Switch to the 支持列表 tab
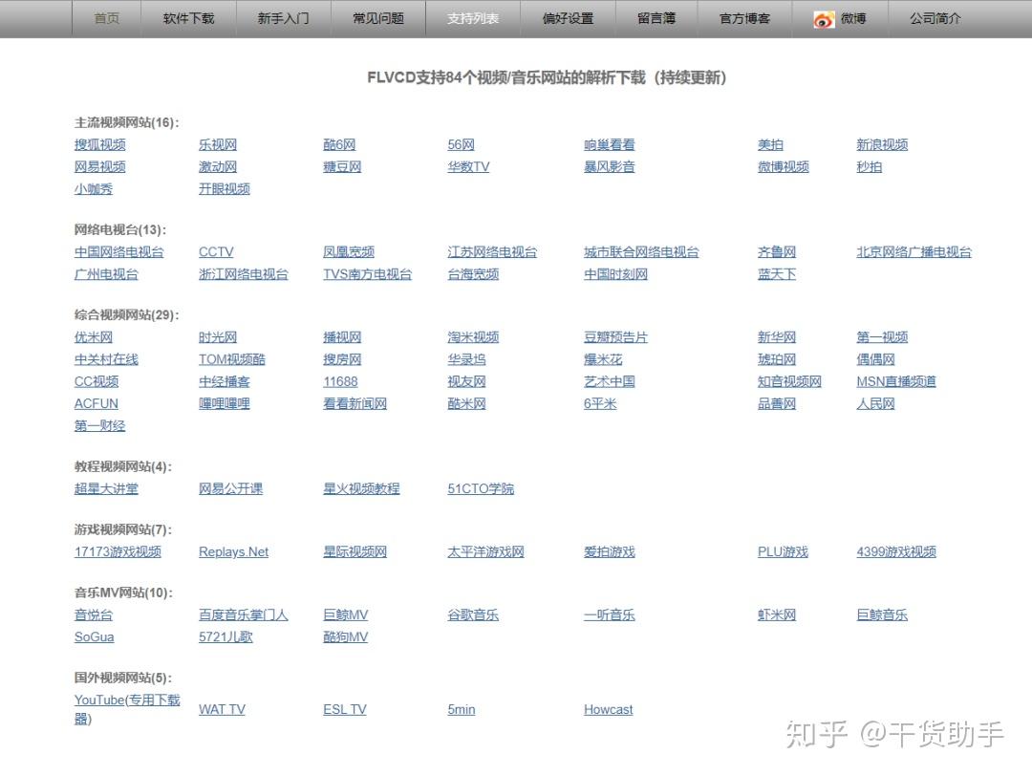 [473, 18]
